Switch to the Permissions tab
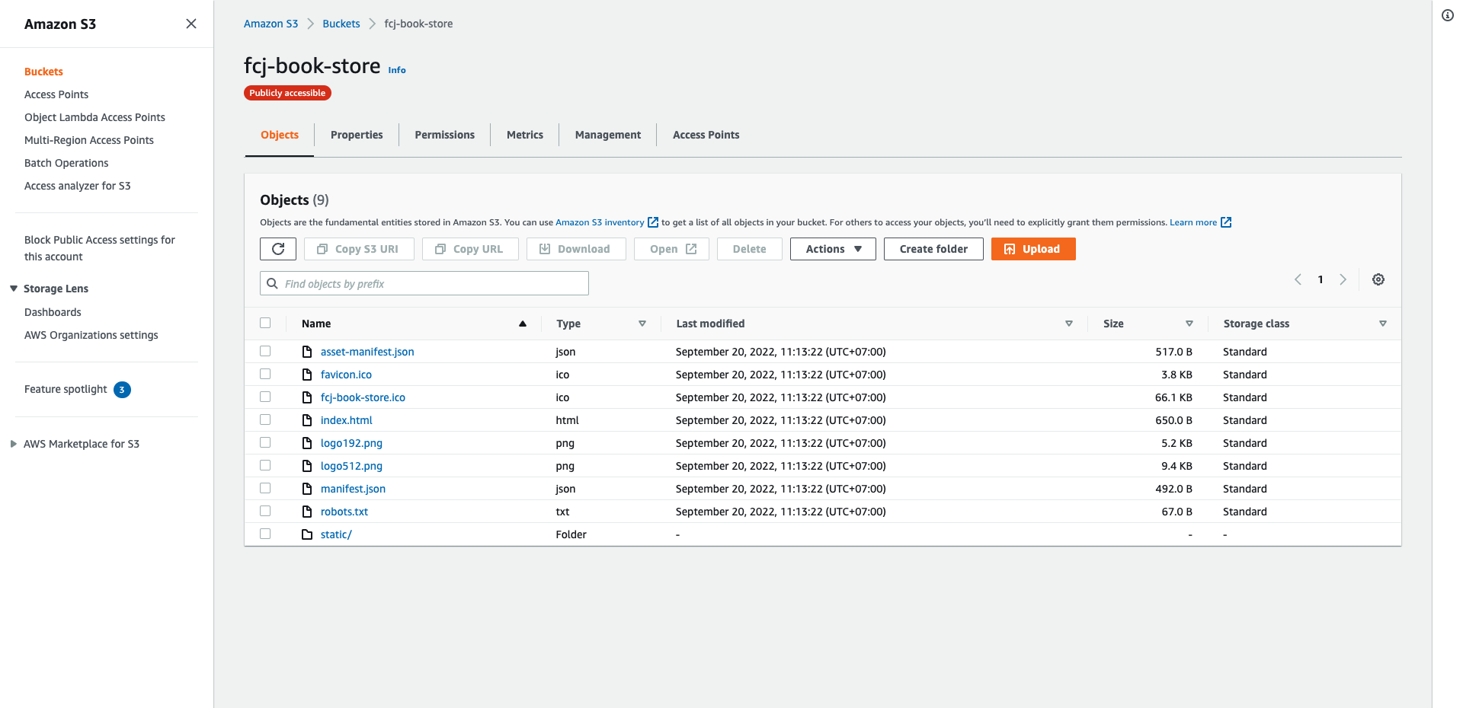1463x708 pixels. pyautogui.click(x=445, y=135)
